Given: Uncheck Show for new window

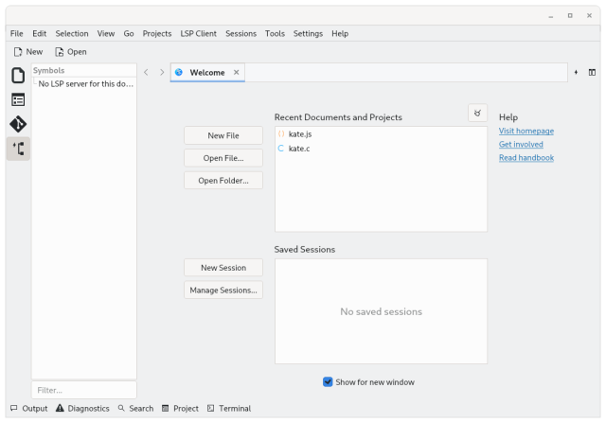Looking at the screenshot, I should [x=328, y=382].
